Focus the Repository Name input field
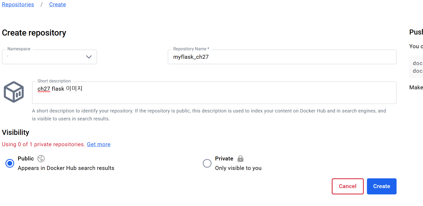 [282, 57]
